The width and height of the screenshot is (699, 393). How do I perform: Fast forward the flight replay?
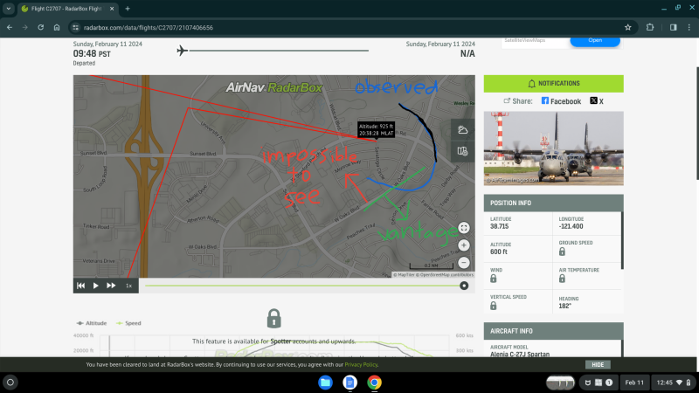pos(111,286)
